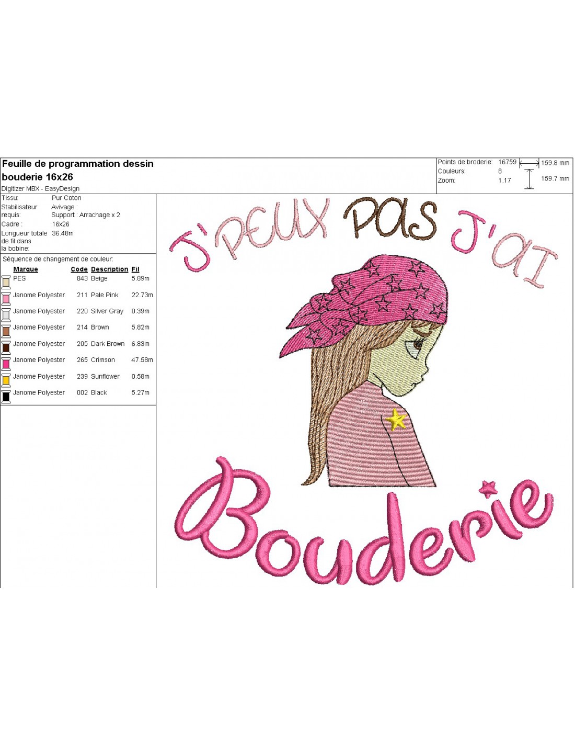575x744 pixels.
Task: Click the vertical height dimension arrow icon
Action: point(529,179)
